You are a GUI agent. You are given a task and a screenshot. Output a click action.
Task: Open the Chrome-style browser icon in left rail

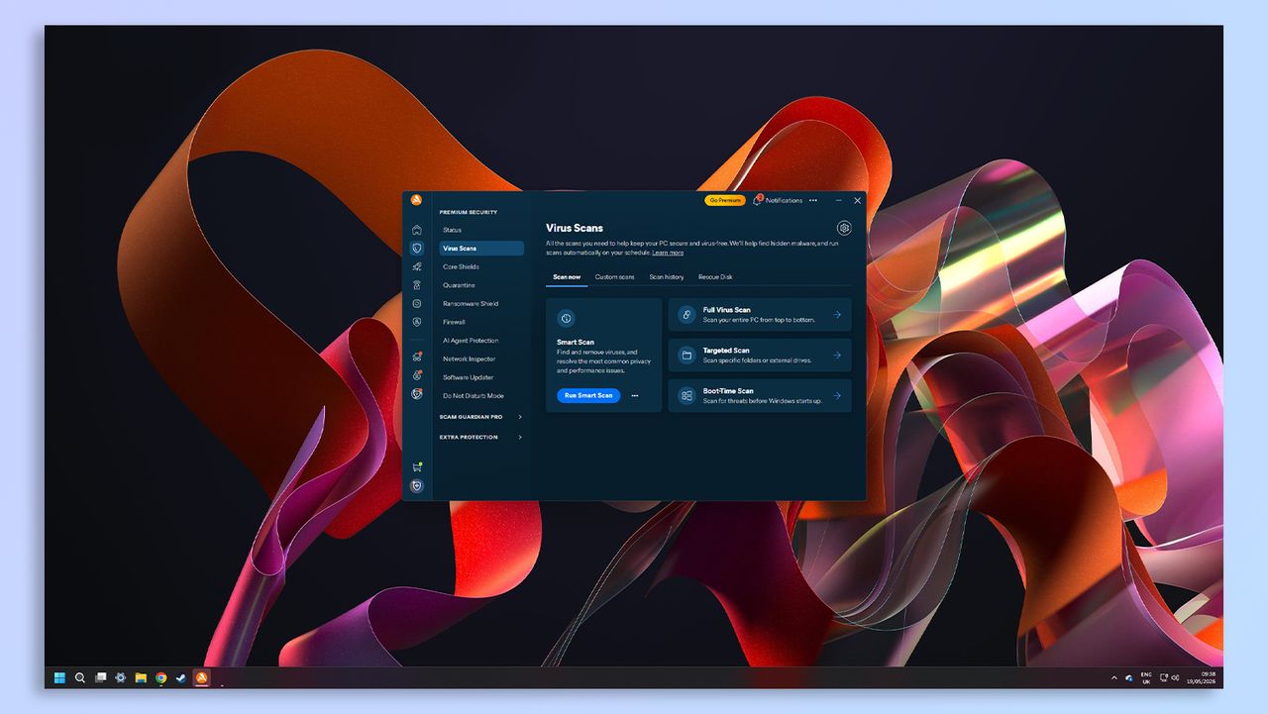(x=417, y=394)
